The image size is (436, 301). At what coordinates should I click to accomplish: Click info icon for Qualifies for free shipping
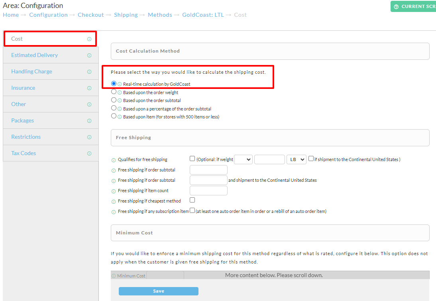click(x=114, y=160)
